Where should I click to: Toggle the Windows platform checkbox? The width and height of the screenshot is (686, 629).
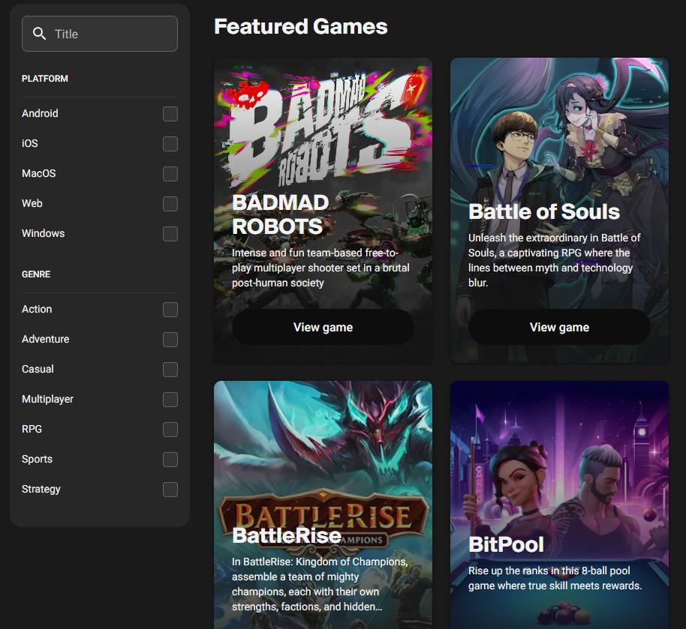click(170, 234)
